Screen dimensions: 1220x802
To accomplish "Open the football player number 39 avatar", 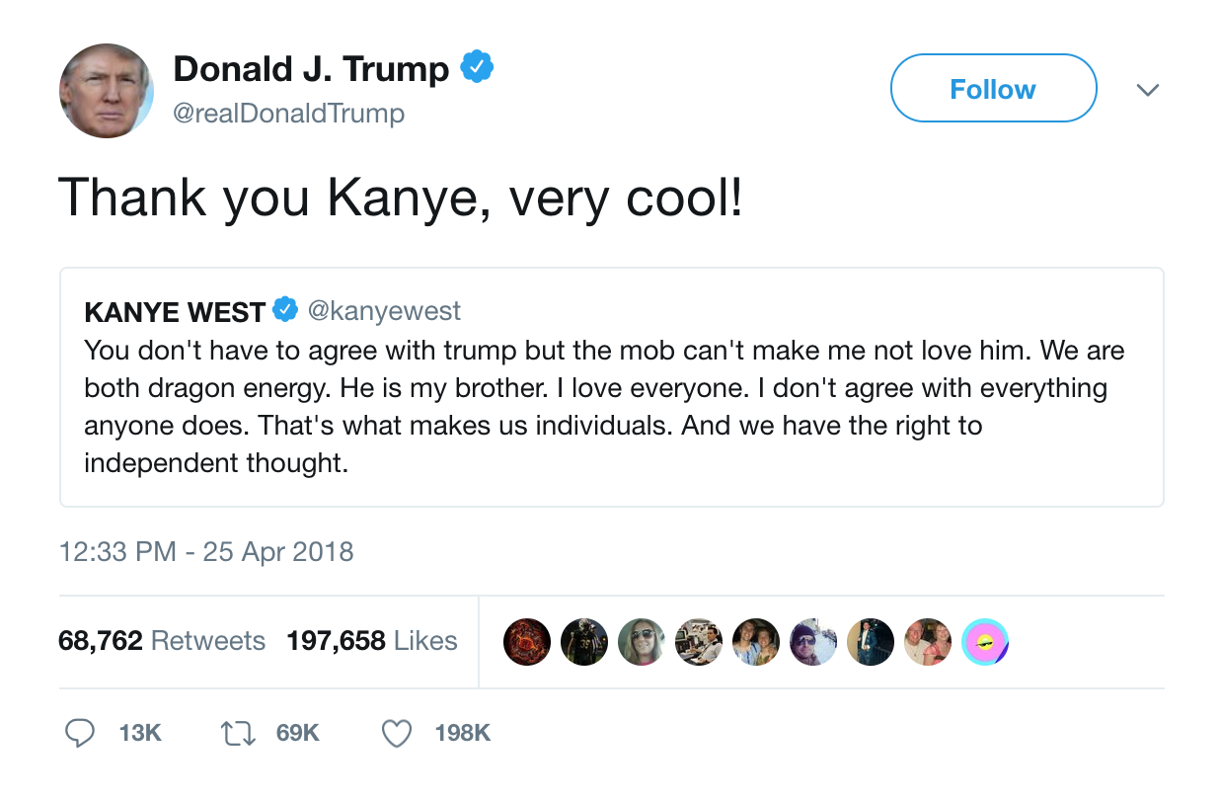I will 583,641.
